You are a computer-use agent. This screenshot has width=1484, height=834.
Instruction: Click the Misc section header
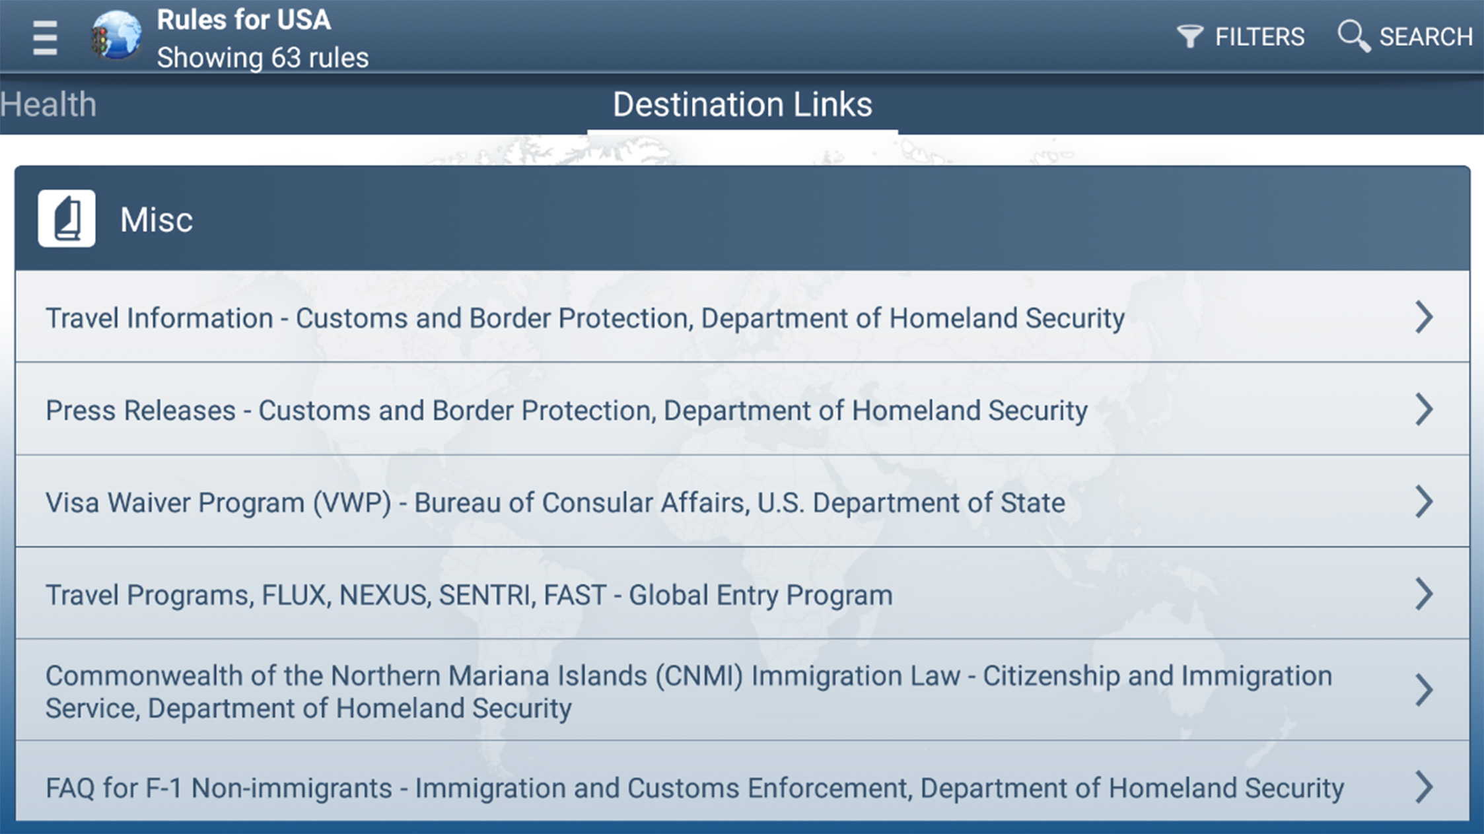point(742,219)
